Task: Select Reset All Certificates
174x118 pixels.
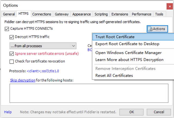Action: pos(133,76)
